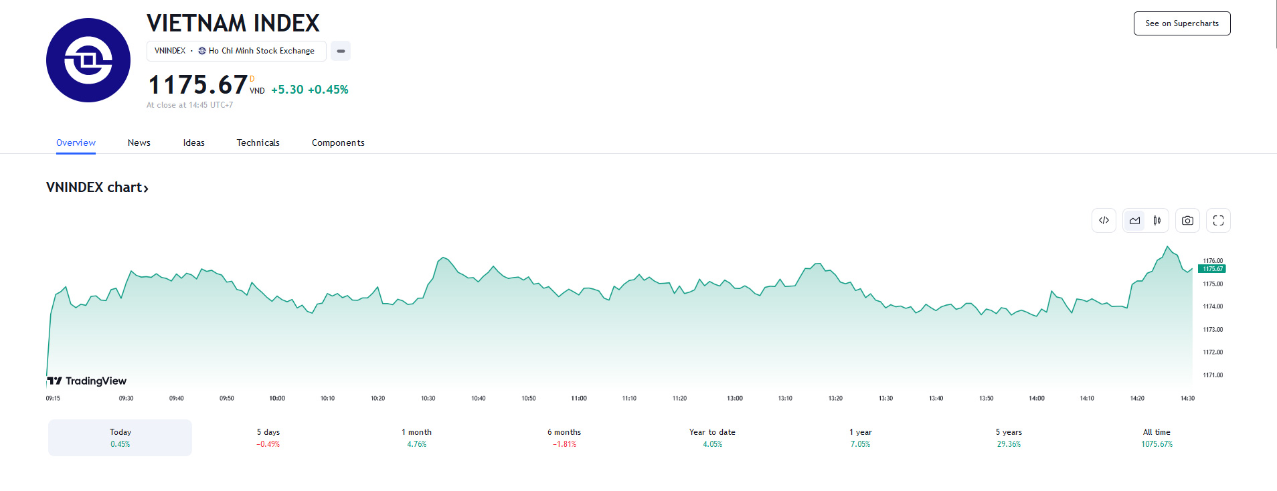Switch to candlestick chart style
The image size is (1277, 491).
(x=1157, y=221)
